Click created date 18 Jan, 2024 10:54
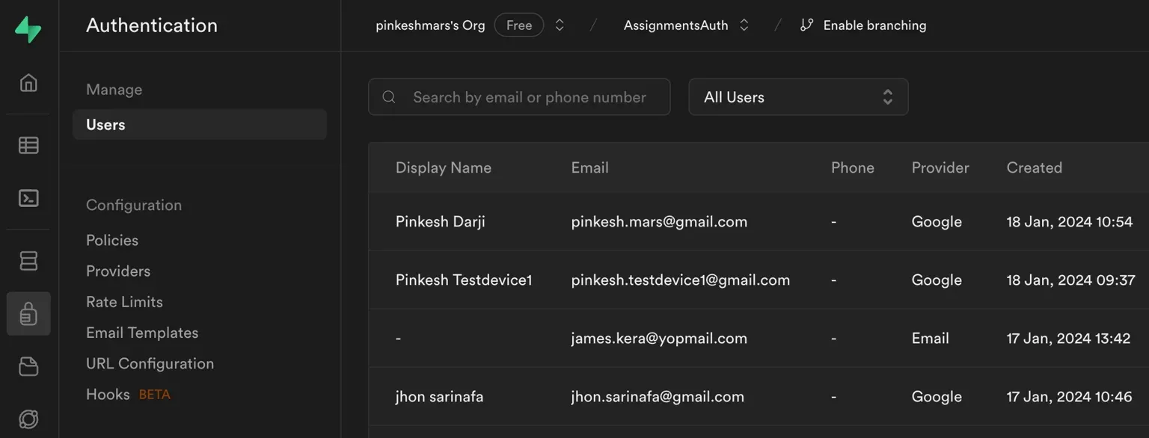This screenshot has height=438, width=1149. tap(1070, 221)
